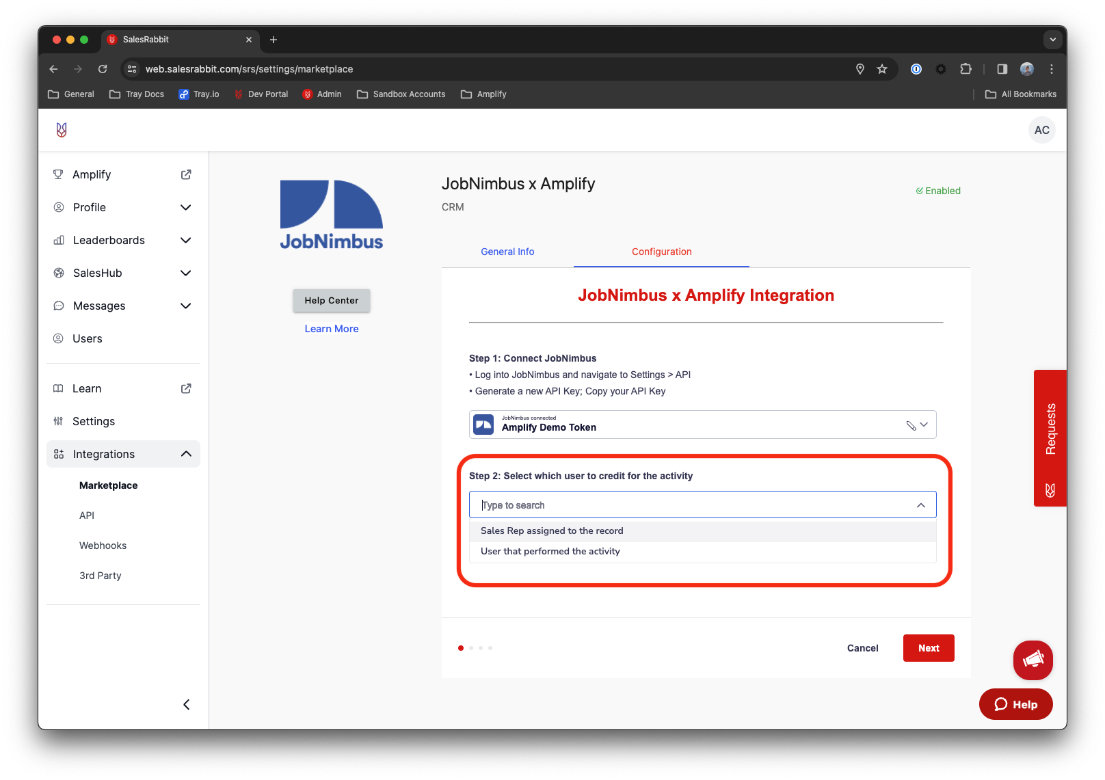
Task: Open the General bookmark folder
Action: (71, 94)
